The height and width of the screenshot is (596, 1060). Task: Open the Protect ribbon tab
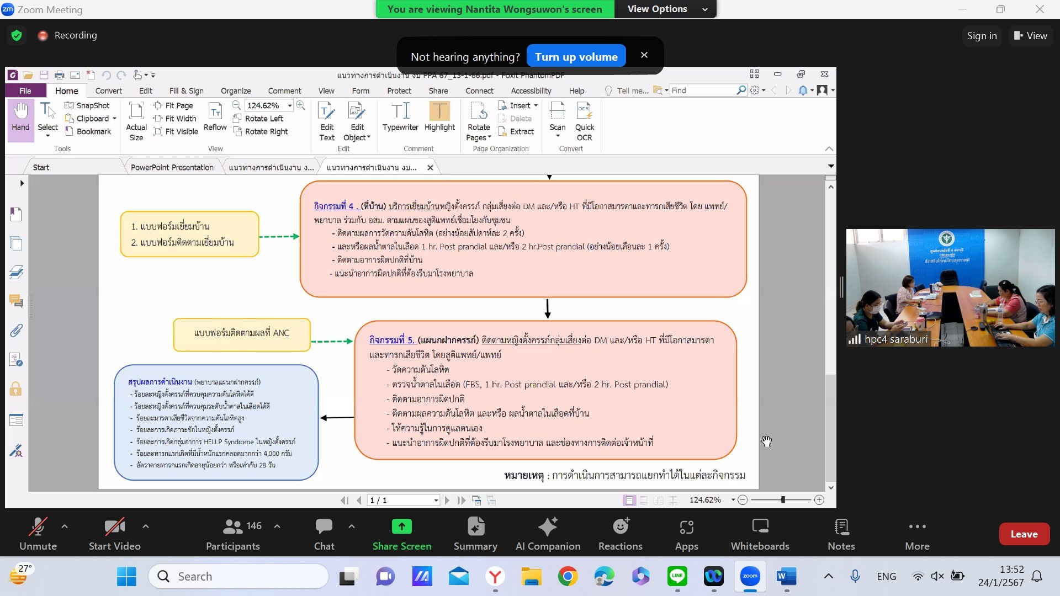coord(399,91)
